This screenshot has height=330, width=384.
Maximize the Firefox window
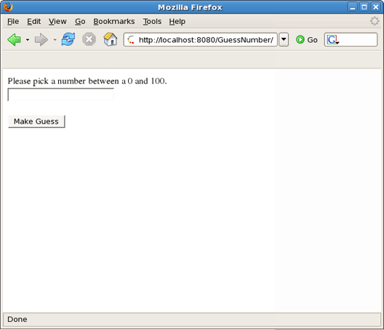[364, 7]
